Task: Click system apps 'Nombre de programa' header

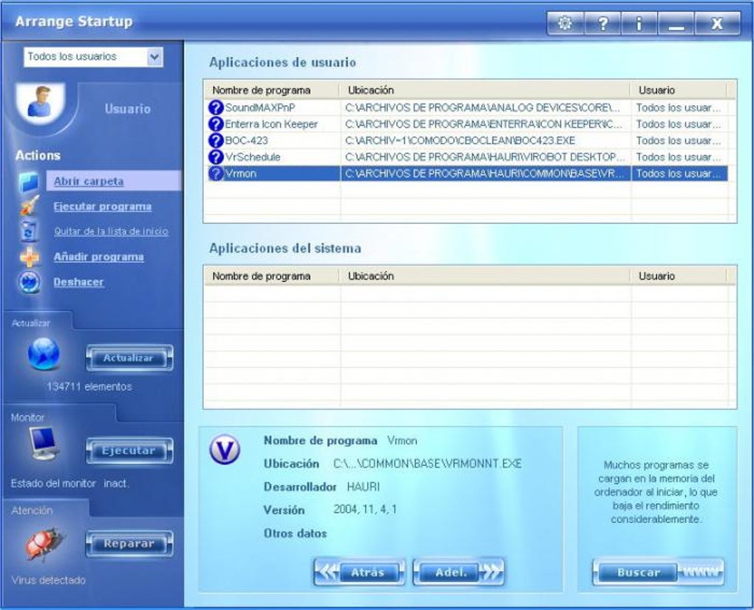Action: click(272, 275)
